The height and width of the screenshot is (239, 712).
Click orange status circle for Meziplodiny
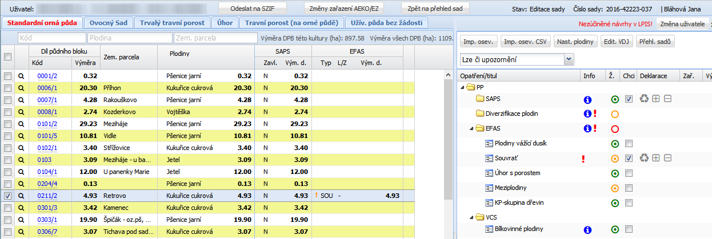pos(615,188)
